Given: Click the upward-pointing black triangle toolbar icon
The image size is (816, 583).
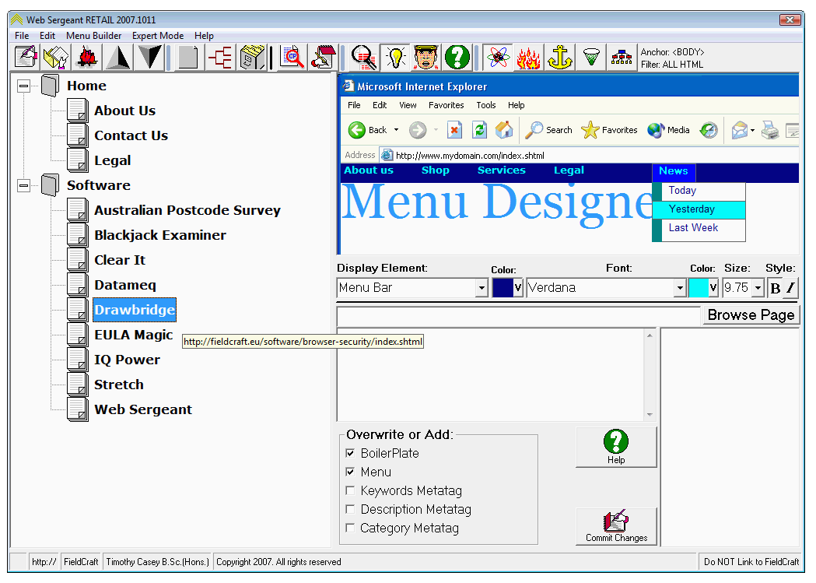Looking at the screenshot, I should [118, 58].
